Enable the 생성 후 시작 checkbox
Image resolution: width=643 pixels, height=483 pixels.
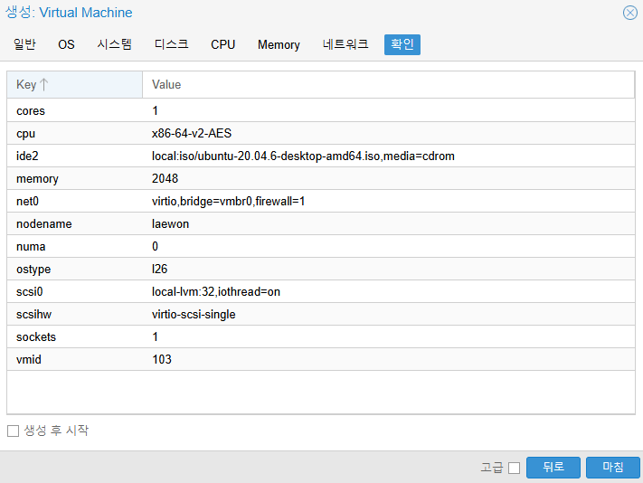point(14,431)
